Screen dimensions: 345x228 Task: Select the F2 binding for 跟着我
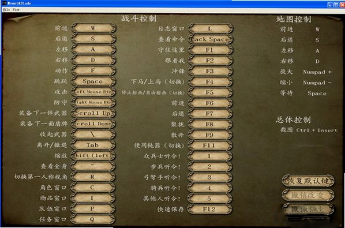[210, 60]
